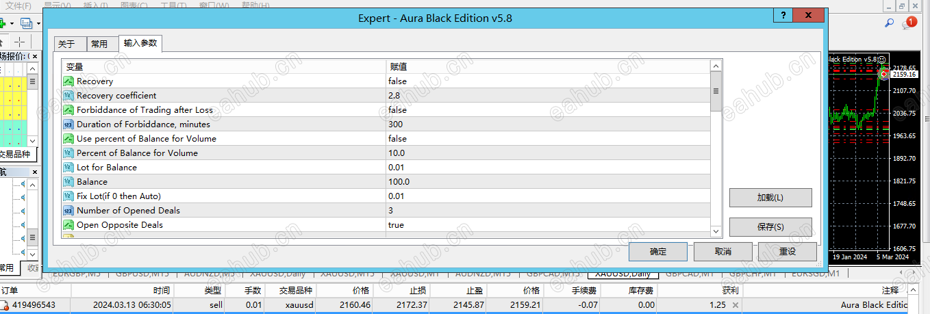This screenshot has height=314, width=930.
Task: Switch to the XAUUSD,Daily chart tab
Action: click(x=622, y=274)
